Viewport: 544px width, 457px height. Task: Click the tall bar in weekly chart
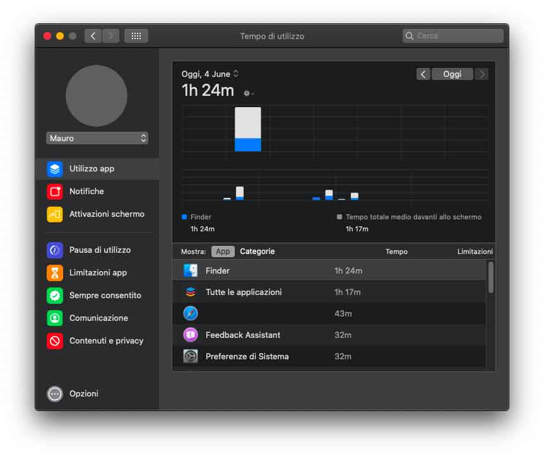click(x=248, y=129)
